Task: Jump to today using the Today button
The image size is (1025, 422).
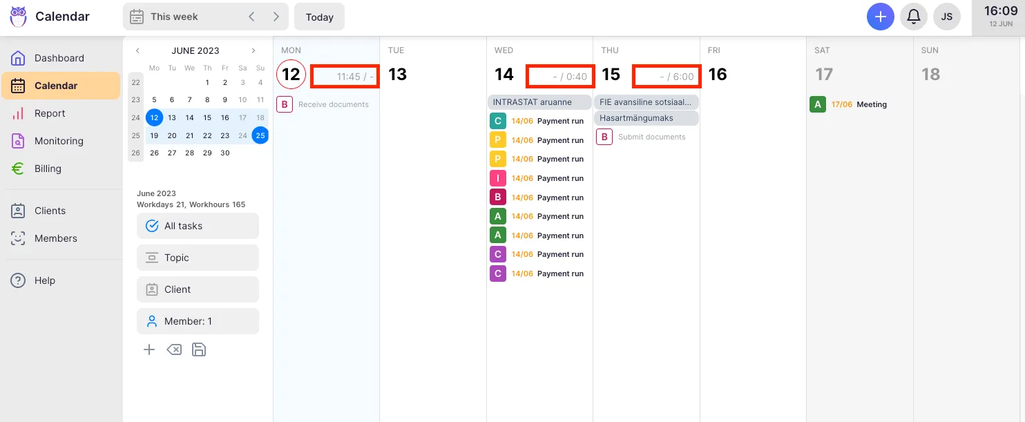Action: (319, 16)
